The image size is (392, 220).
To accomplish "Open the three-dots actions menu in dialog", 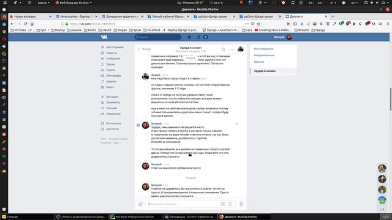I will (231, 49).
